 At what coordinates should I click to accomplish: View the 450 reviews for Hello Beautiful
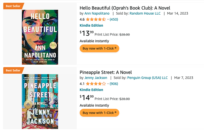pyautogui.click(x=114, y=19)
